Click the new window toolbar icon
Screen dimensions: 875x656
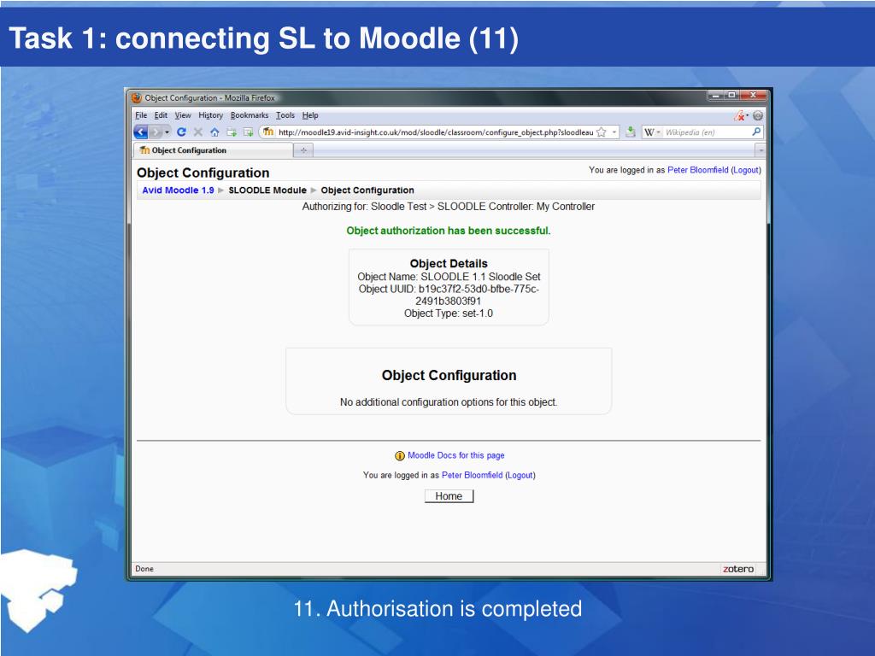point(249,132)
